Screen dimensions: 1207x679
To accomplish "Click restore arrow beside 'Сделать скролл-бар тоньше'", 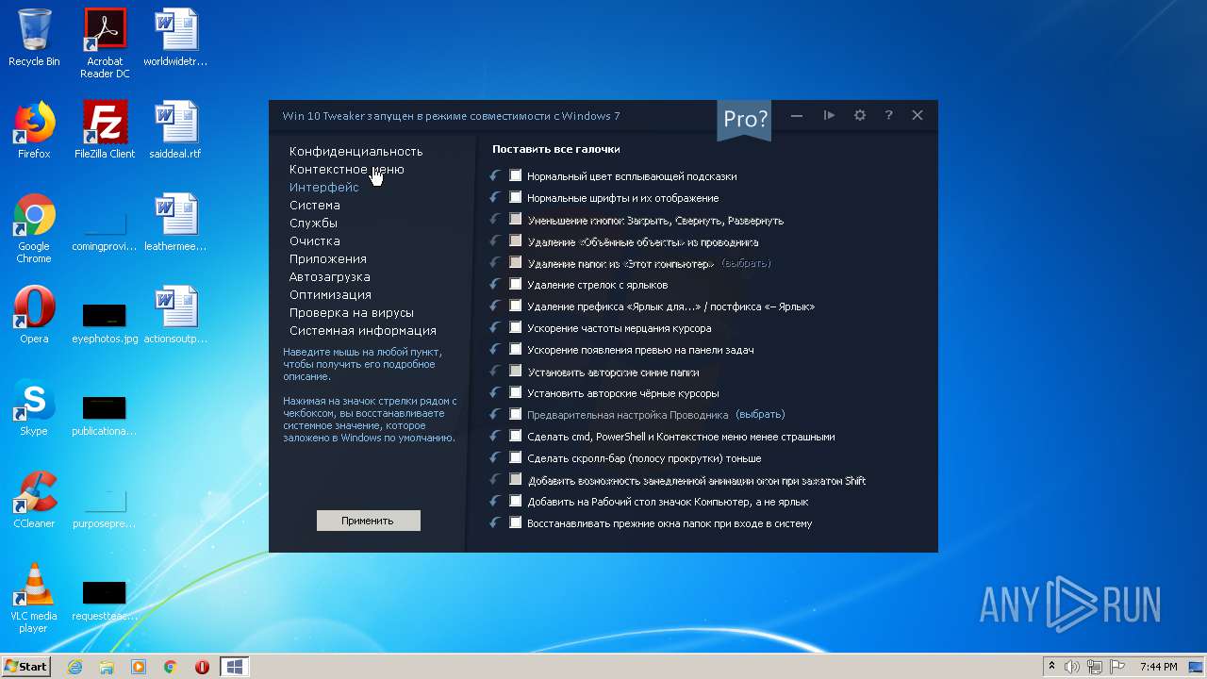I will (x=495, y=457).
